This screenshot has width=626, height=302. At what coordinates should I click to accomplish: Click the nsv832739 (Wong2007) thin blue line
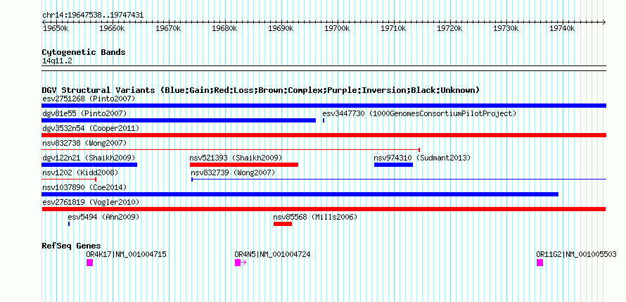tap(399, 180)
